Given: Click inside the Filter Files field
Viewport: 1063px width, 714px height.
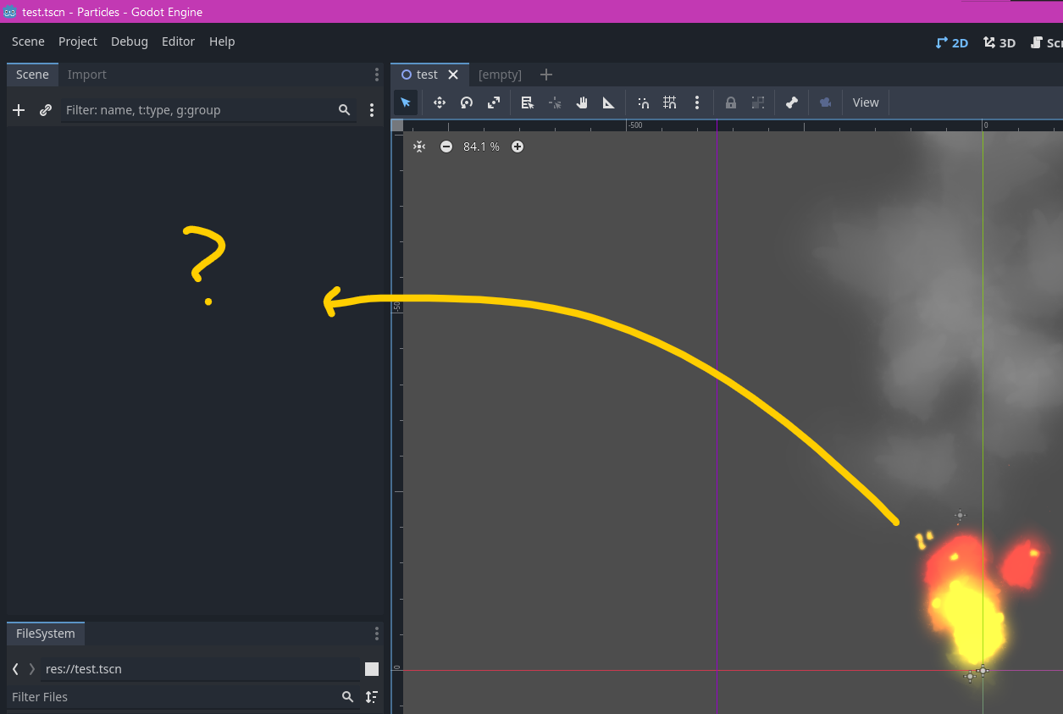Looking at the screenshot, I should tap(169, 696).
